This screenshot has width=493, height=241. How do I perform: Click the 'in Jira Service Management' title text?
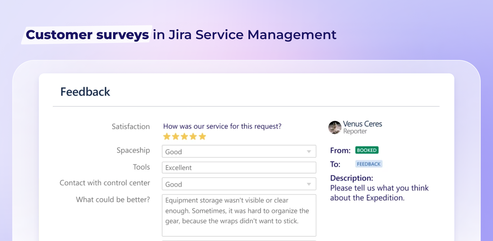[x=245, y=35]
